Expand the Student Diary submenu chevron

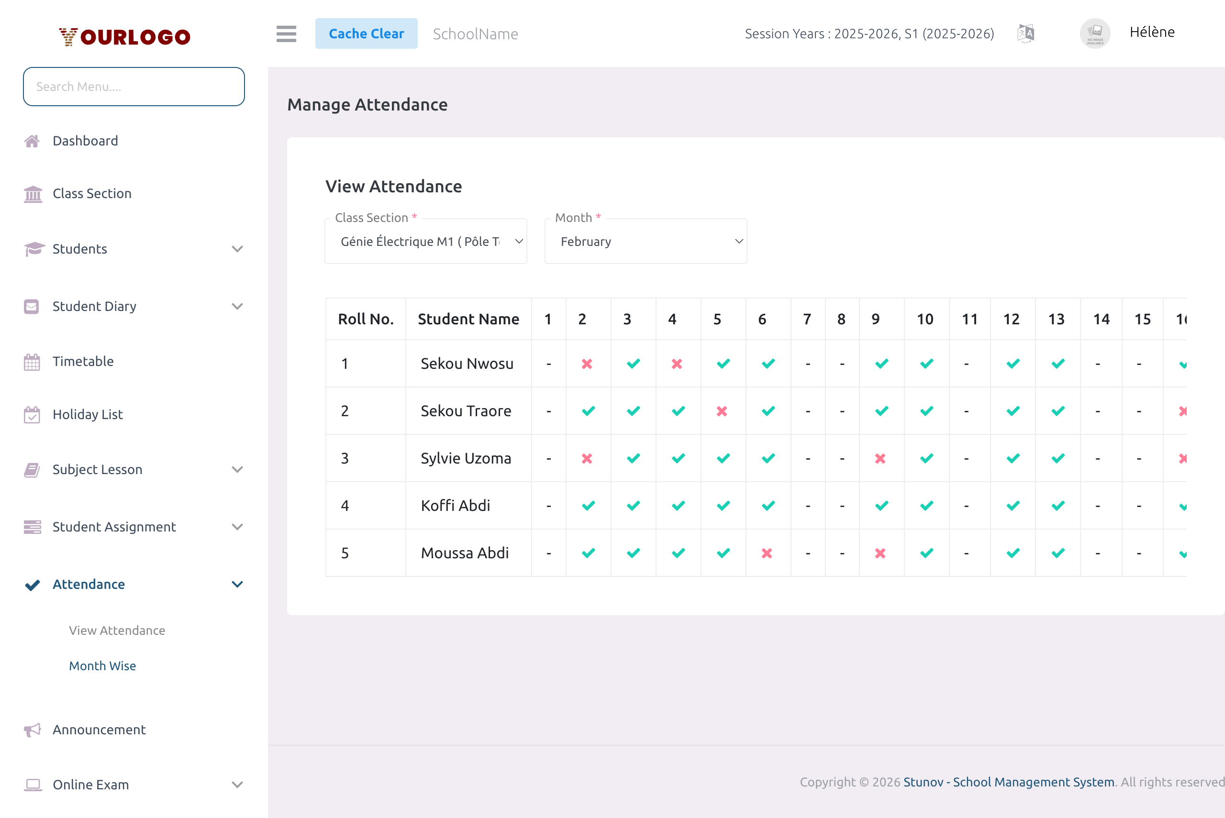(x=237, y=306)
